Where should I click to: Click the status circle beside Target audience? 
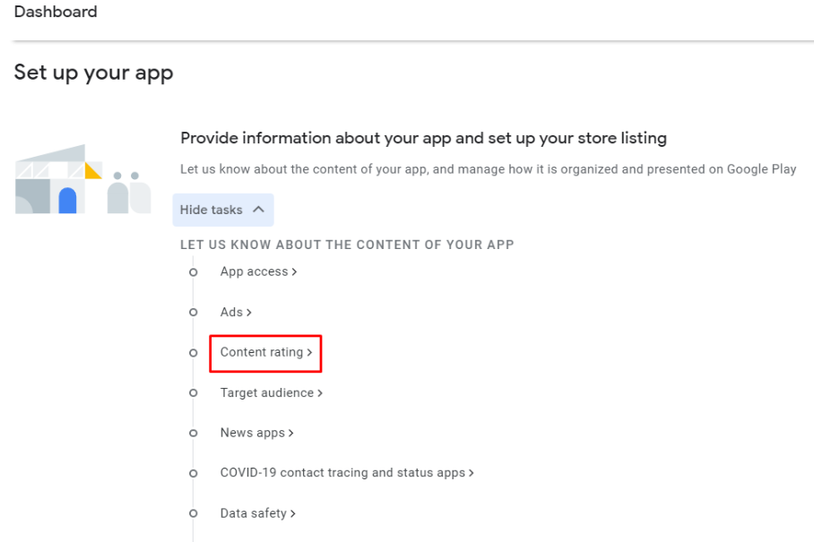coord(193,393)
